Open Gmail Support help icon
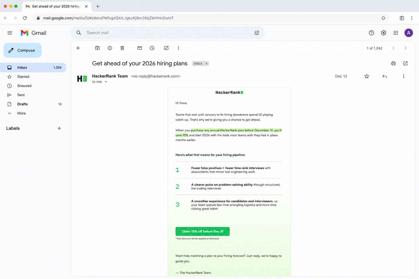The image size is (419, 279). pos(371,33)
